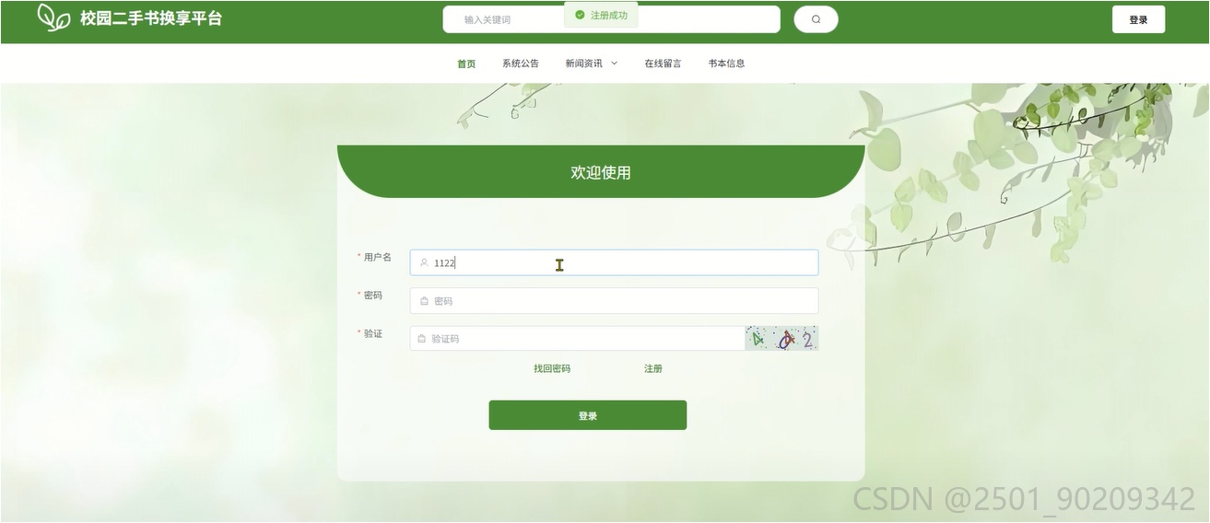Open the 书本信息 nav item

click(726, 64)
